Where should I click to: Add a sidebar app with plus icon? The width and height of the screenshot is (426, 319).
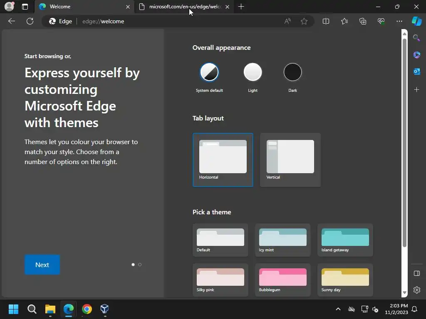point(416,89)
